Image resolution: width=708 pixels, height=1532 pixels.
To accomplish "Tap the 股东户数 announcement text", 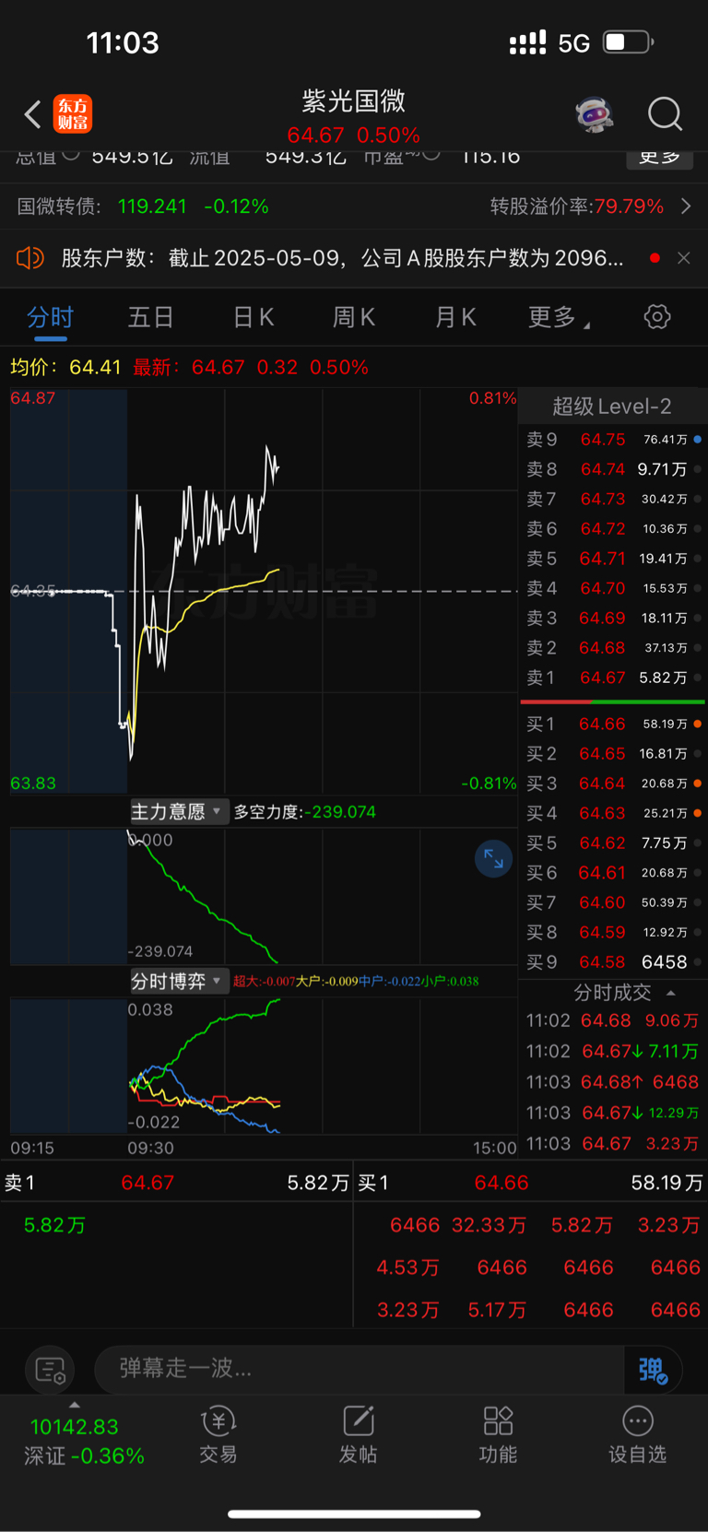I will [x=342, y=258].
